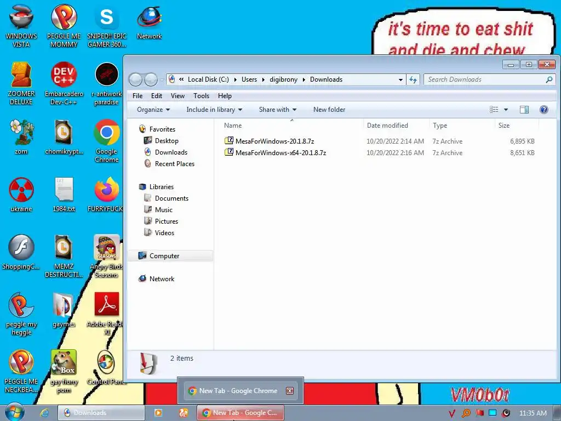Select the Angry Birds Seasons icon
The width and height of the screenshot is (561, 421).
coord(106,257)
